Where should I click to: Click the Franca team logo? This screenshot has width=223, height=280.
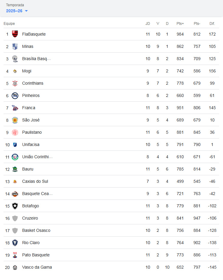coord(15,108)
